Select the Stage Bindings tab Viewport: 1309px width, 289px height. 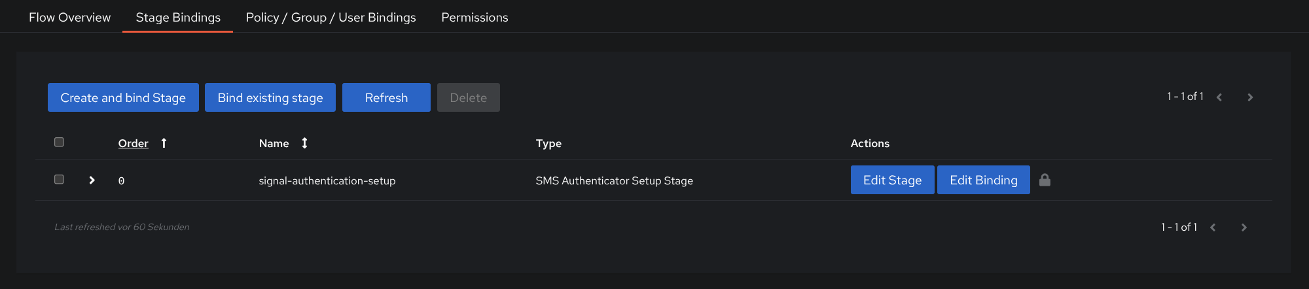(178, 18)
